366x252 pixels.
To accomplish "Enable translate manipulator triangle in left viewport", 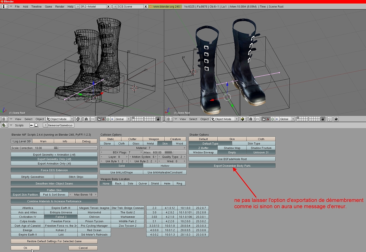I will coord(103,119).
